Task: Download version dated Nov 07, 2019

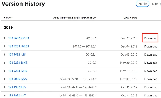Action: pyautogui.click(x=151, y=79)
